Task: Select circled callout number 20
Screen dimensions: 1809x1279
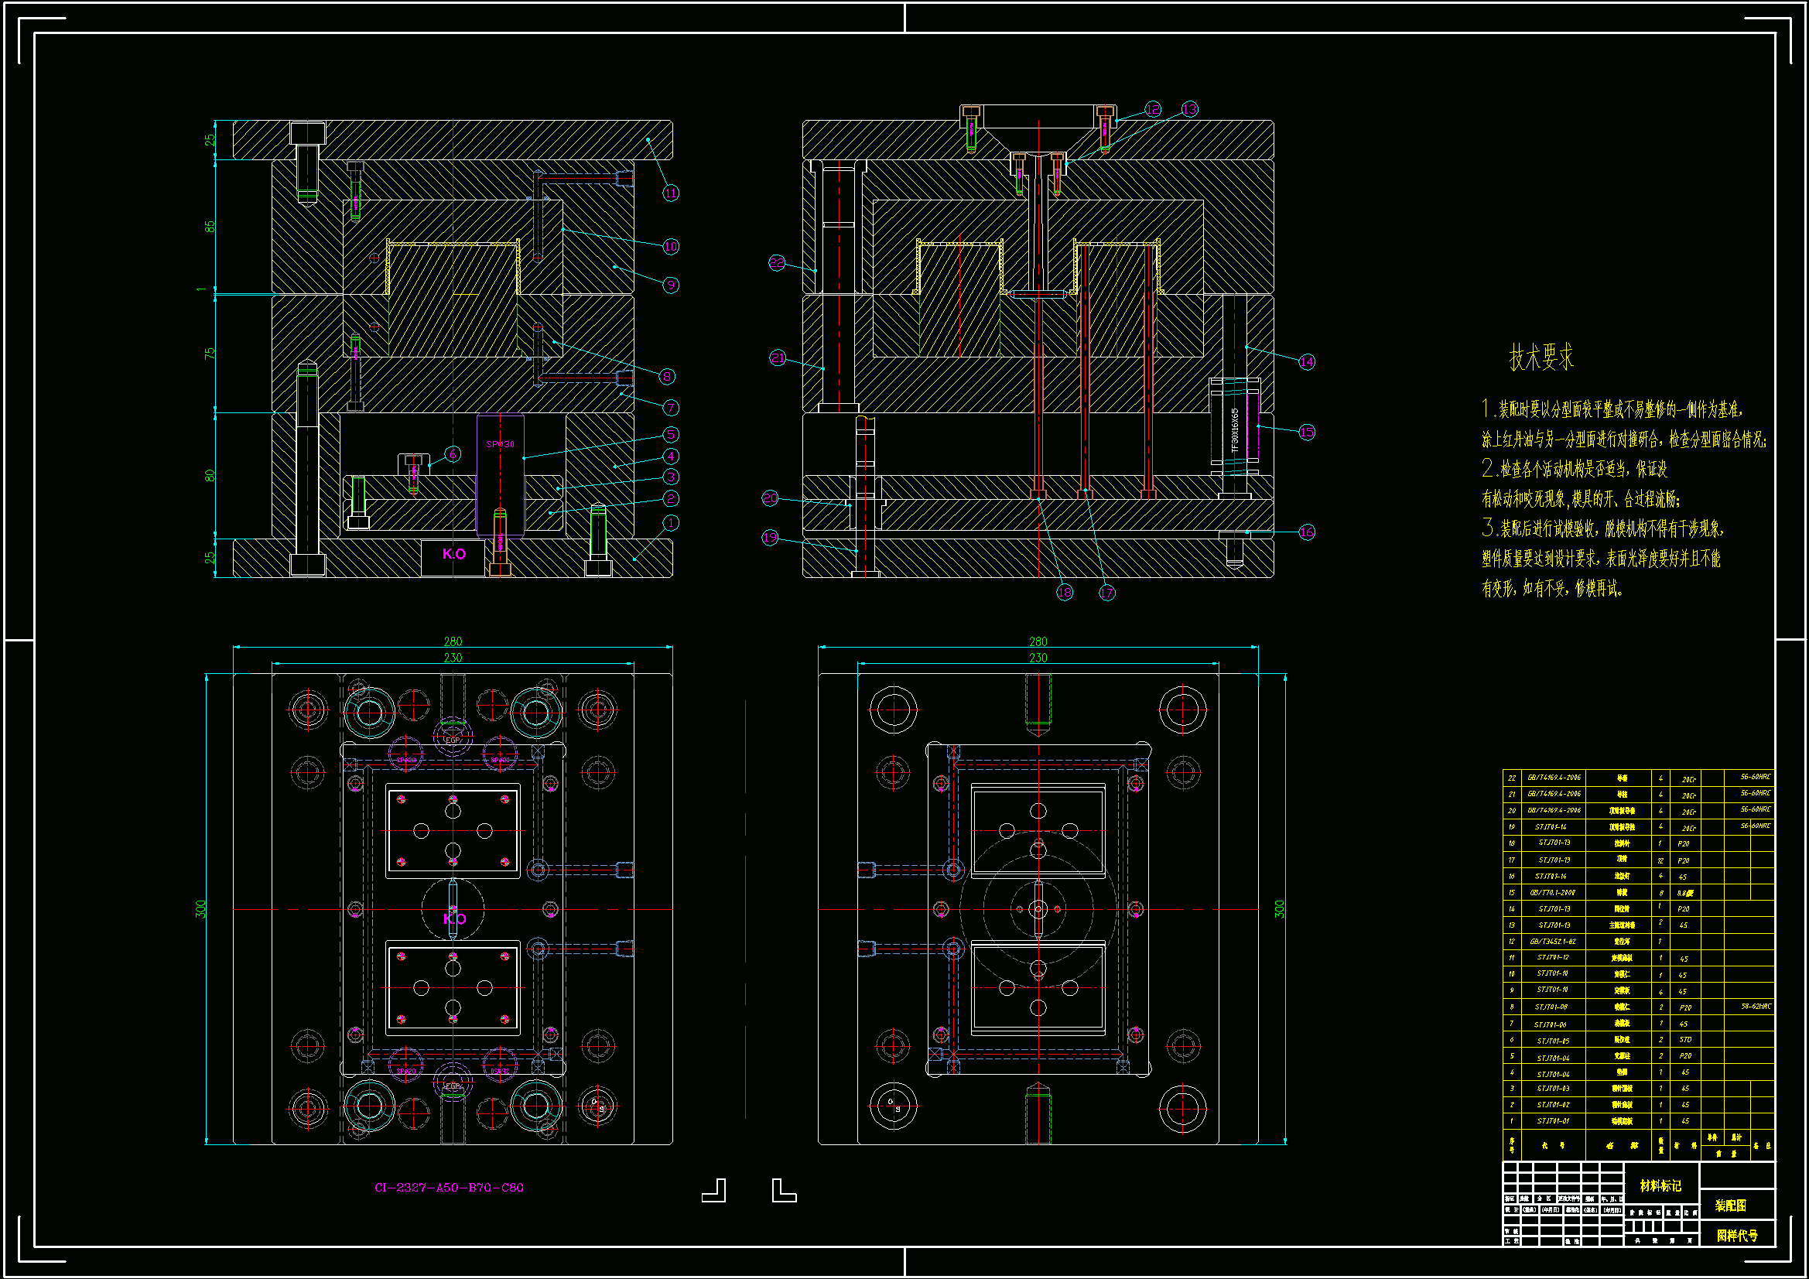Action: pyautogui.click(x=770, y=498)
